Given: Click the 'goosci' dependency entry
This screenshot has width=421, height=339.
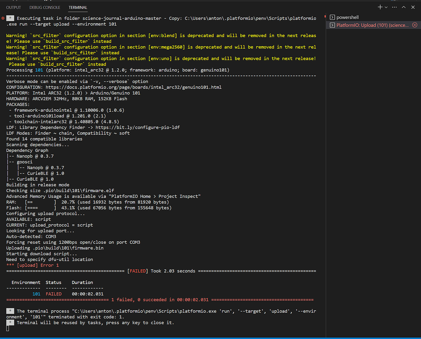Looking at the screenshot, I should click(24, 162).
